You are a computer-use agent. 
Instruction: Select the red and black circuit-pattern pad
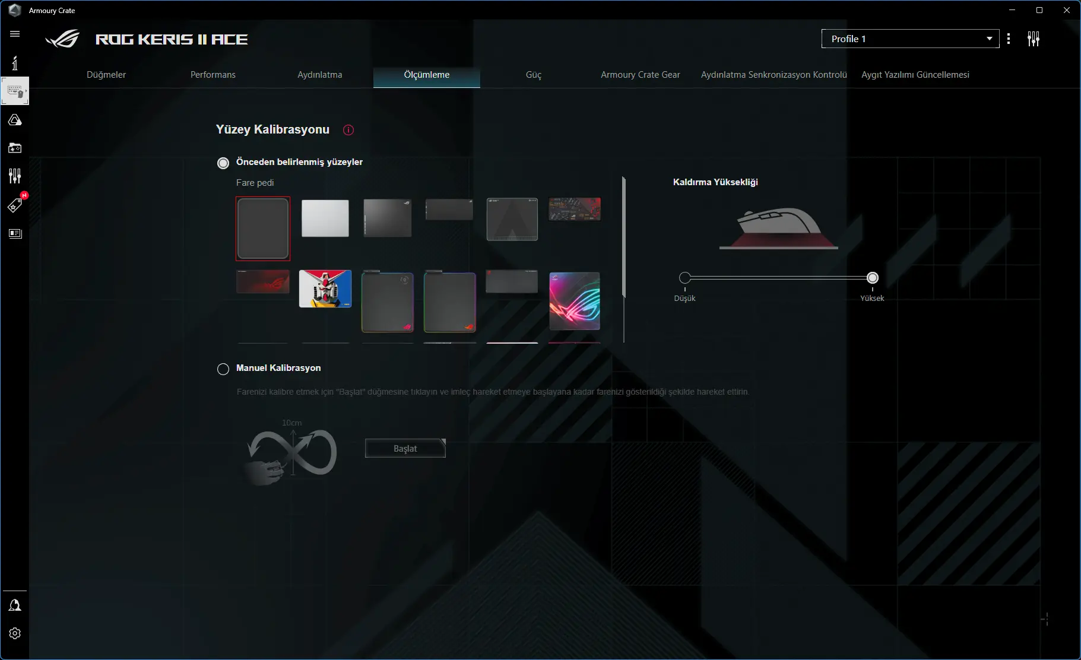pyautogui.click(x=575, y=209)
